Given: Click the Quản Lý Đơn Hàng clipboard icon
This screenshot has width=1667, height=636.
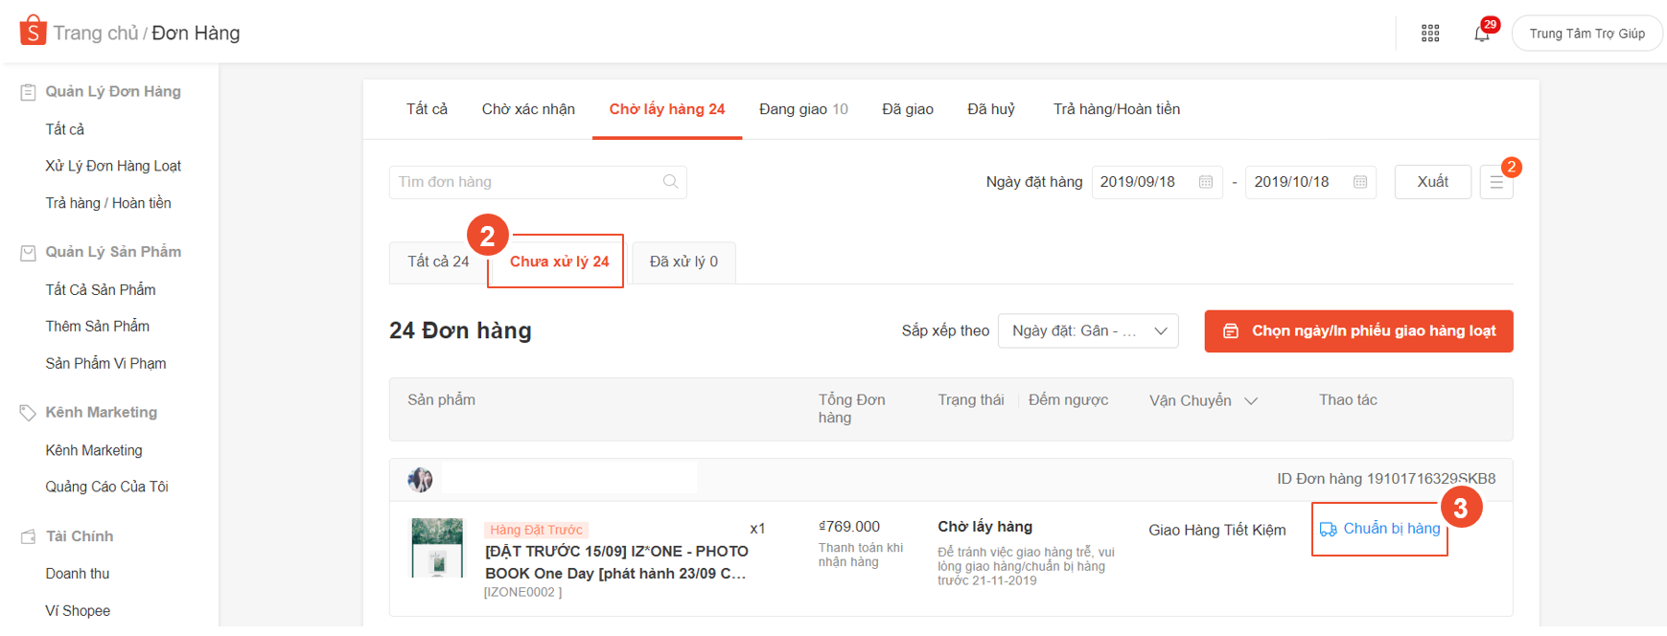Looking at the screenshot, I should (x=28, y=92).
